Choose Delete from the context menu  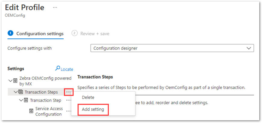click(x=88, y=97)
